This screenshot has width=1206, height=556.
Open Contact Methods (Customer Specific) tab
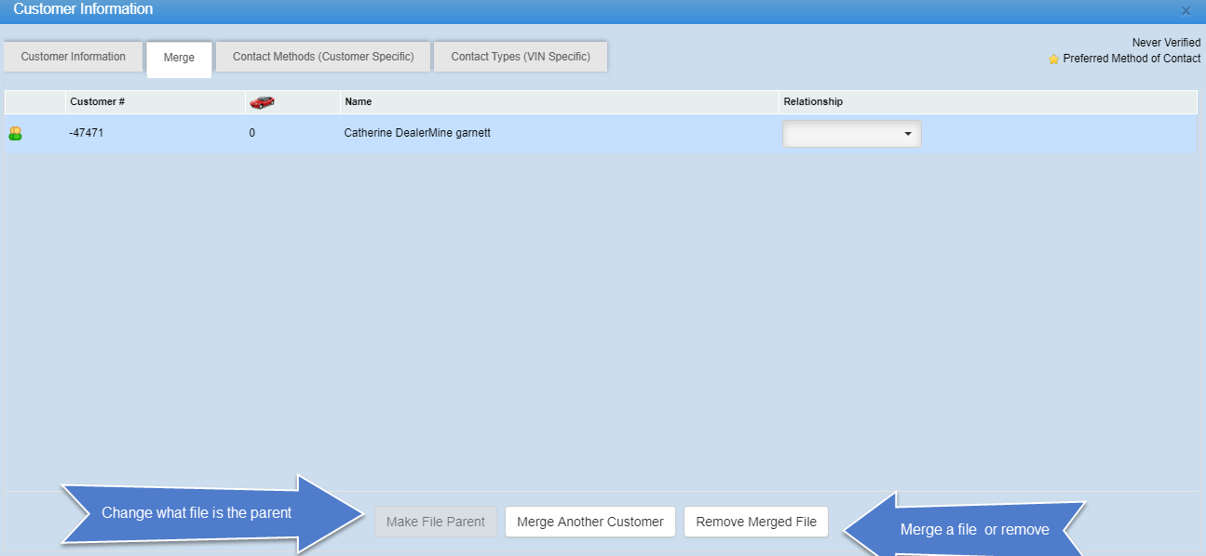pyautogui.click(x=323, y=57)
